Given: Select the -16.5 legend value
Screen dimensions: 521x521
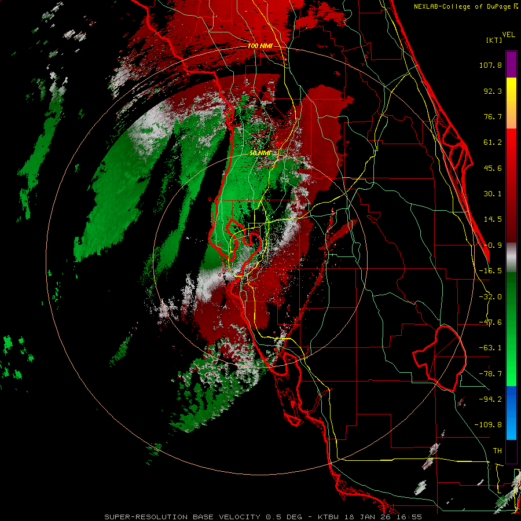Looking at the screenshot, I should click(490, 271).
